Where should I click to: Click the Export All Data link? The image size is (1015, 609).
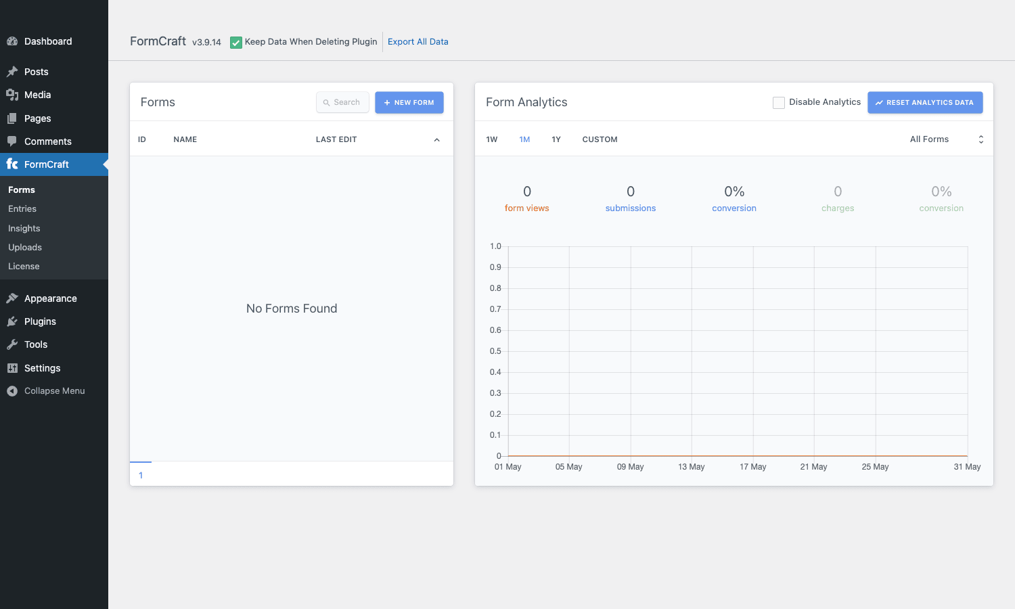418,42
